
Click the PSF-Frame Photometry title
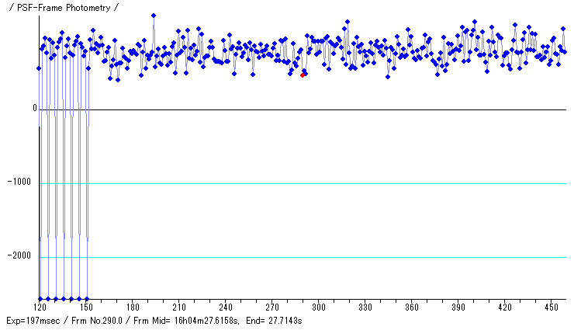click(63, 7)
